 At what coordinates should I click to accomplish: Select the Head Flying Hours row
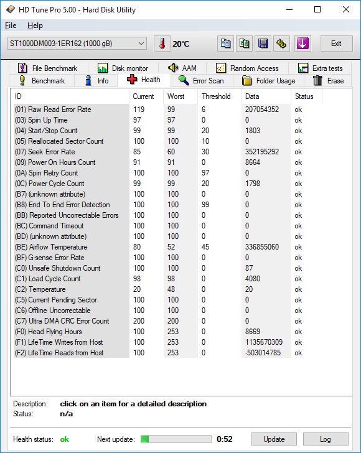[x=167, y=332]
